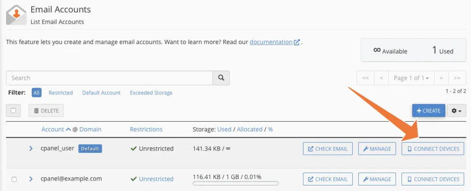Open the Page 1 of 1 dropdown
This screenshot has height=191, width=471.
click(x=411, y=78)
